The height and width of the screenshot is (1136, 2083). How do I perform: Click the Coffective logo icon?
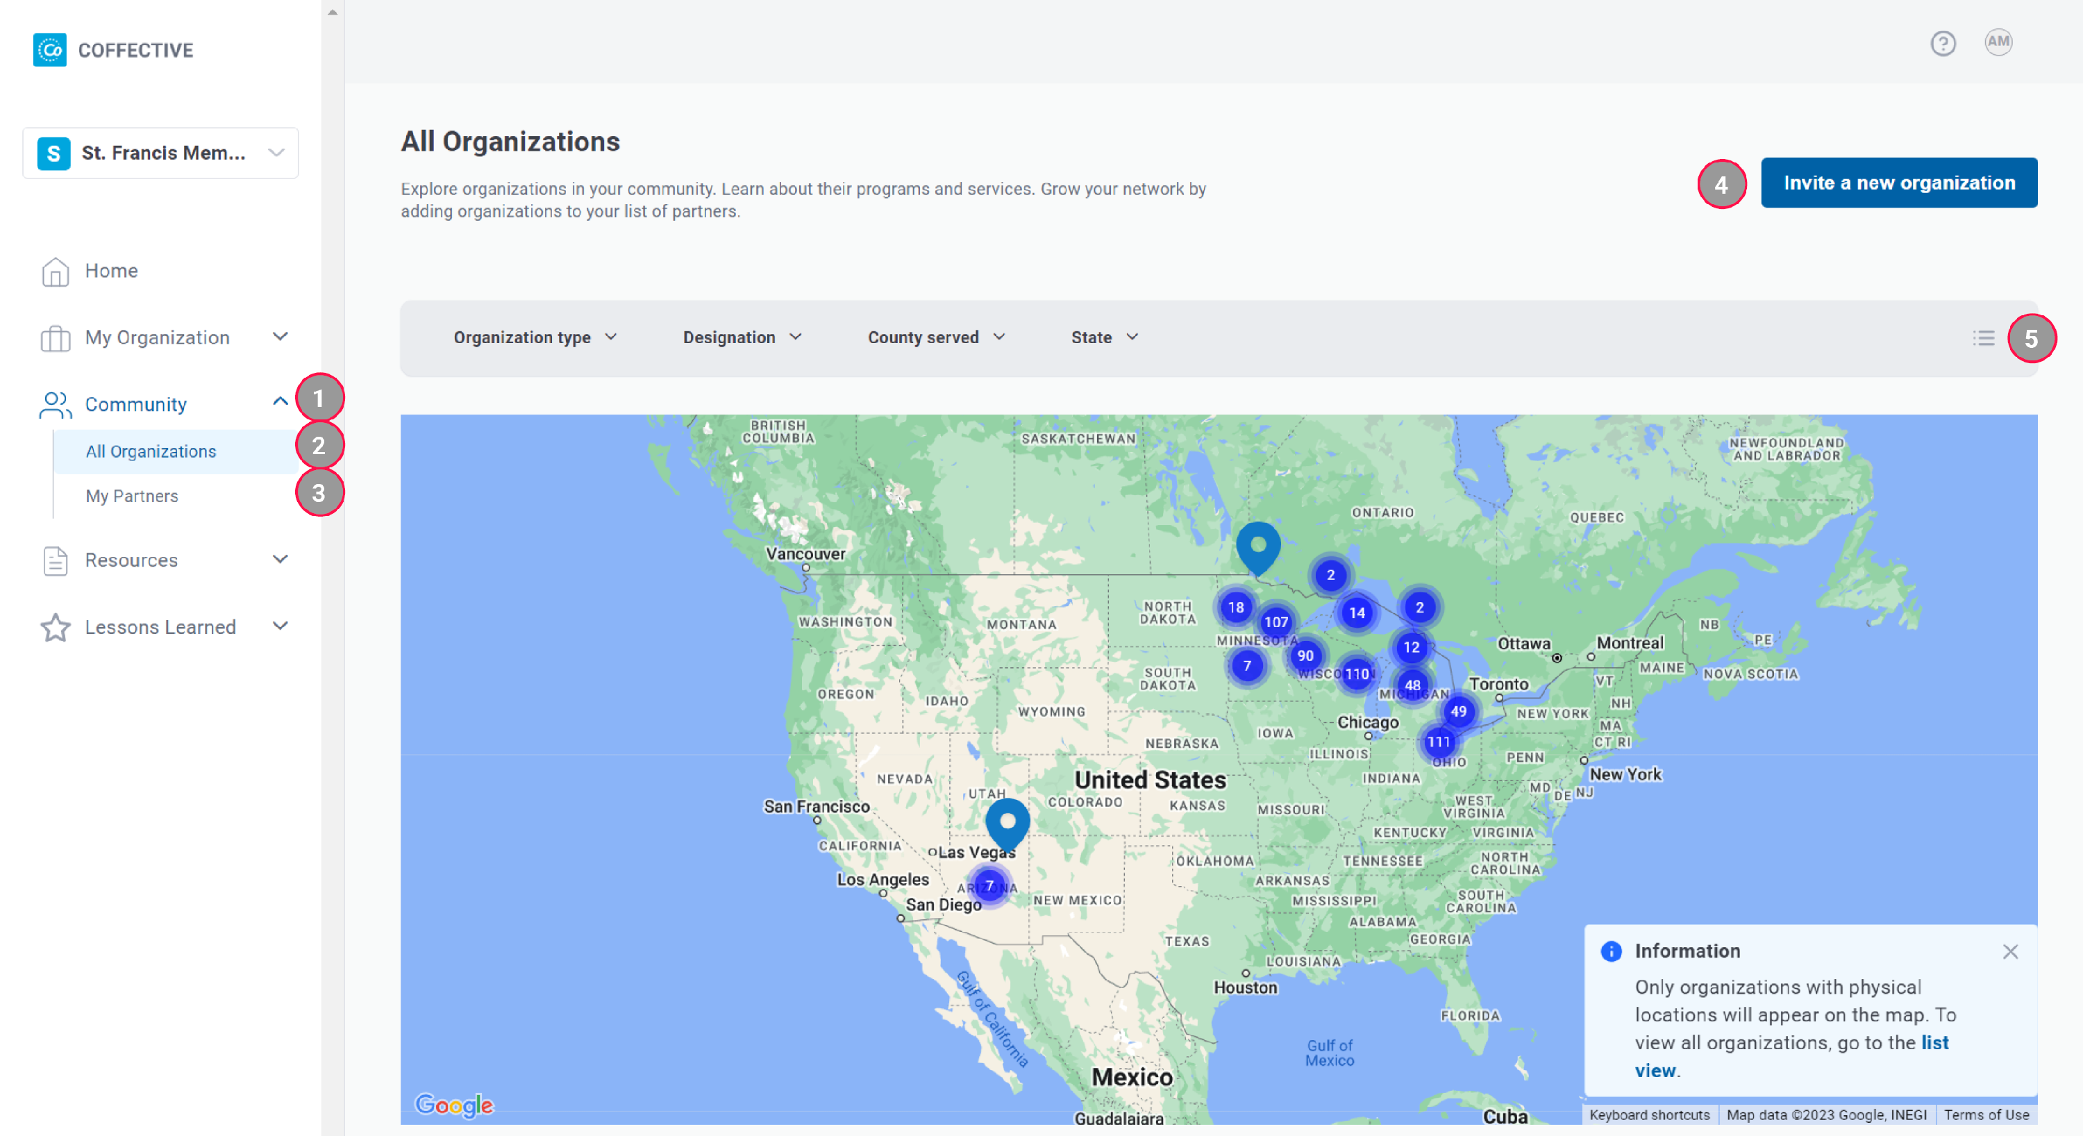click(x=50, y=50)
